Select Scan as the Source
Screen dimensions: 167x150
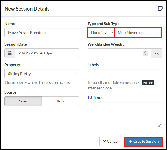(23, 101)
